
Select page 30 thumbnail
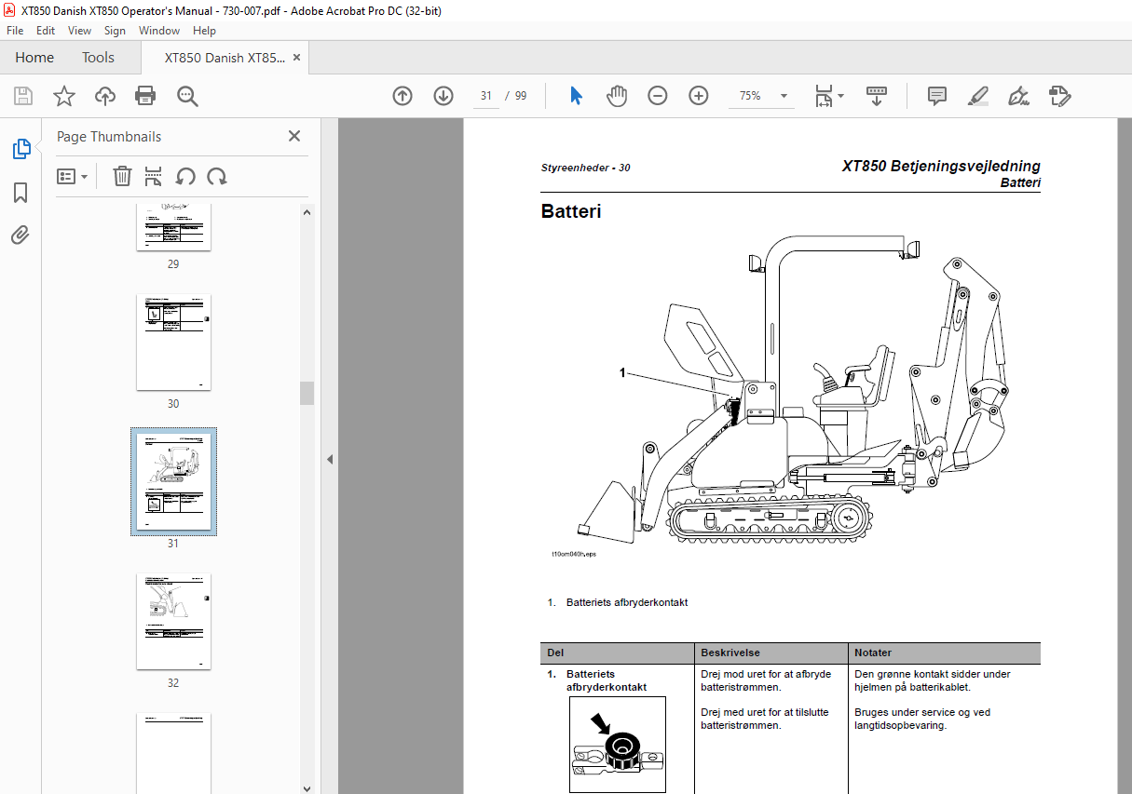173,343
